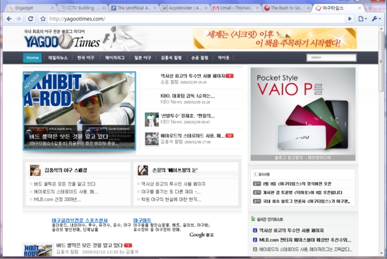The width and height of the screenshot is (387, 259).
Task: Go back with the browser back arrow
Action: 9,19
